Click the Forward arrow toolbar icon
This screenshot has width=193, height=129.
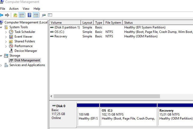(7, 15)
